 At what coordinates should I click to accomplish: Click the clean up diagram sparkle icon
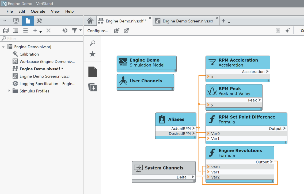[x=287, y=31]
